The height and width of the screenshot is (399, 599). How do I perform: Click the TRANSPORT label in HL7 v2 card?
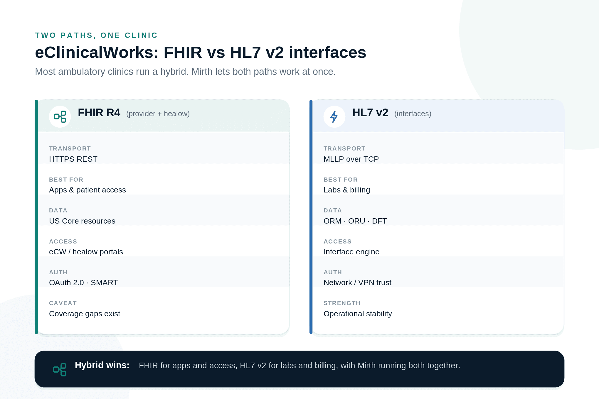[x=344, y=148]
